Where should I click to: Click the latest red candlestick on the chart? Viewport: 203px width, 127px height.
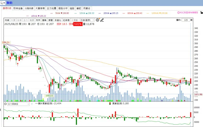[191, 81]
